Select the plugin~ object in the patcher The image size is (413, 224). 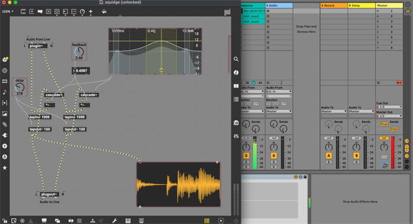(38, 46)
